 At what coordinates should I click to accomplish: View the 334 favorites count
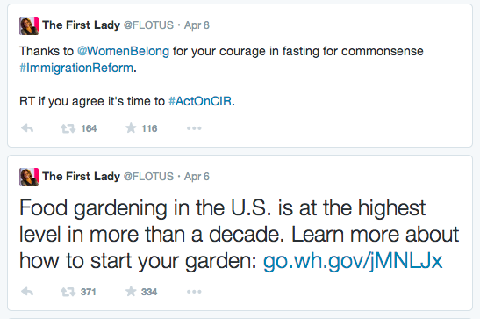coord(149,292)
